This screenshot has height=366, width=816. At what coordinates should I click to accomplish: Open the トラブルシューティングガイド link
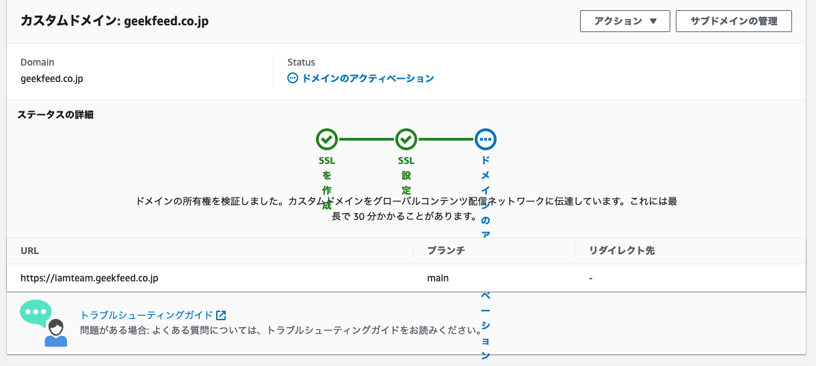click(146, 315)
